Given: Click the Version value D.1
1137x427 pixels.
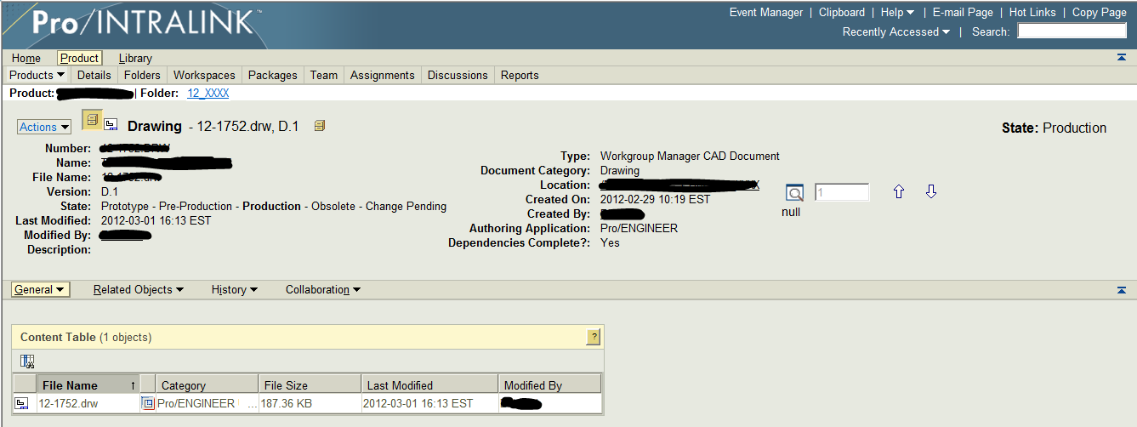Looking at the screenshot, I should coord(110,191).
